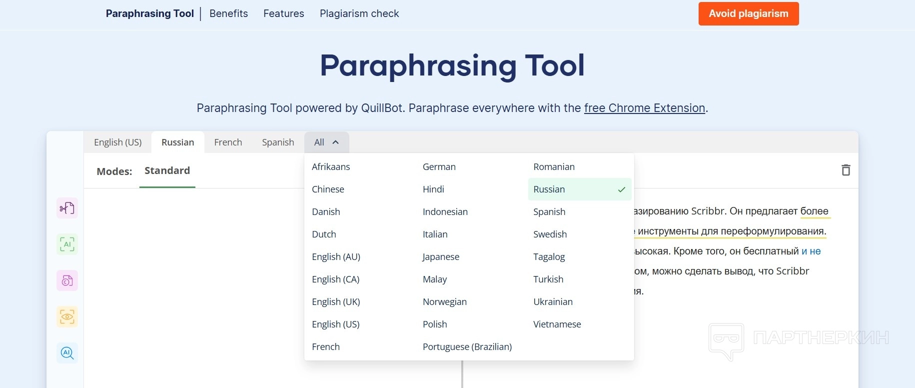Switch to the French language tab

coord(228,142)
